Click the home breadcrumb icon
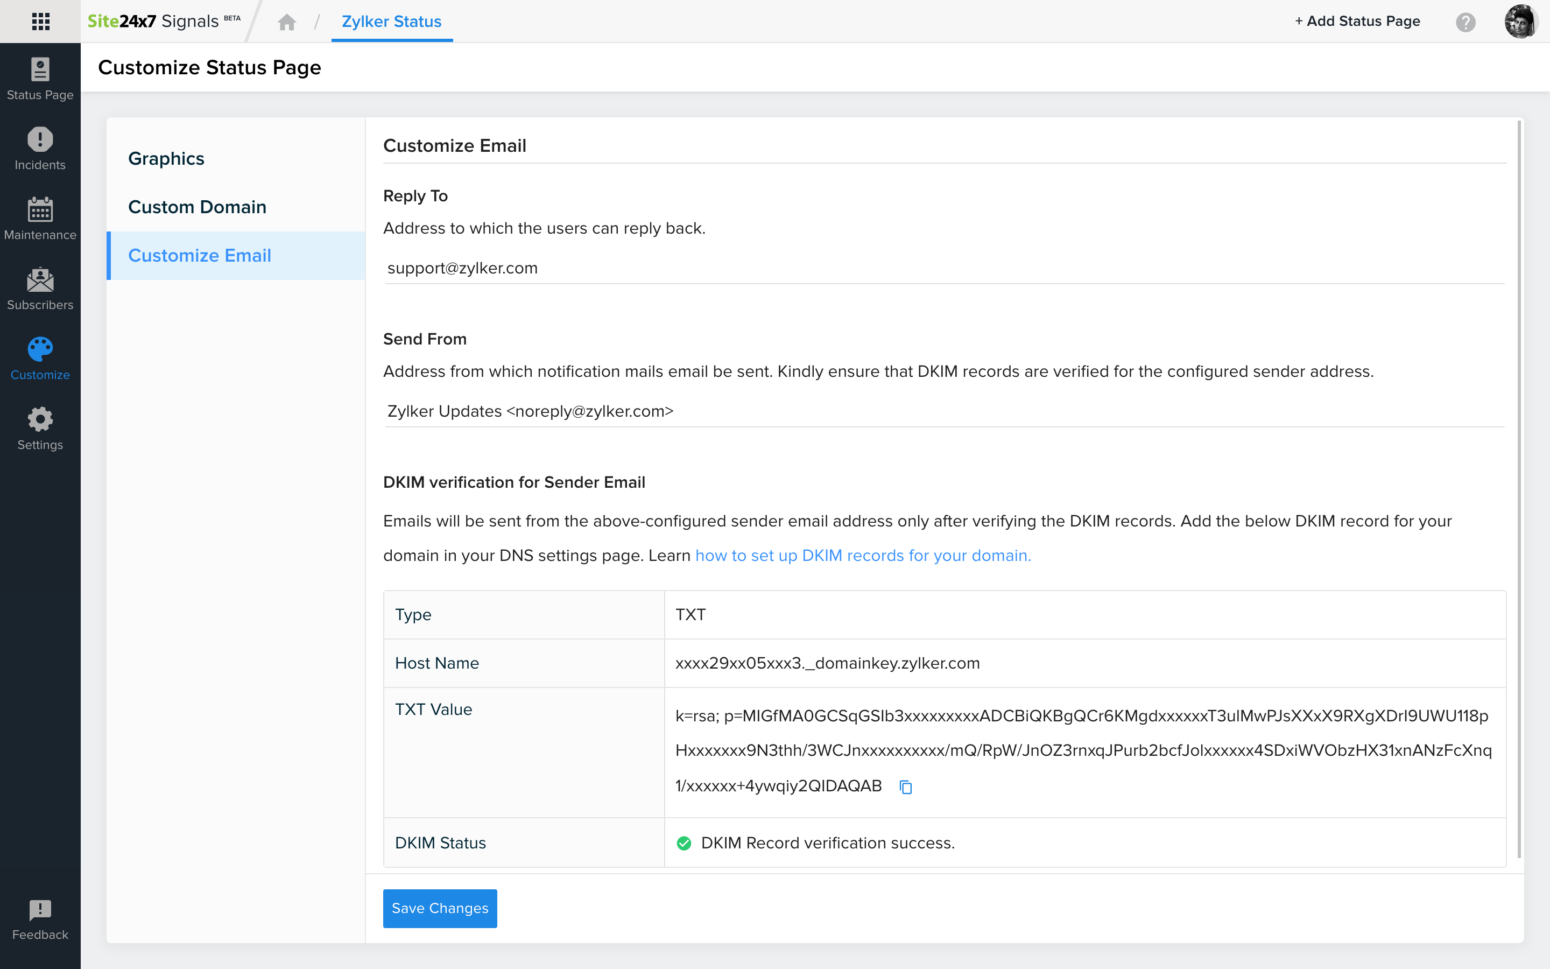The image size is (1550, 969). coord(286,23)
